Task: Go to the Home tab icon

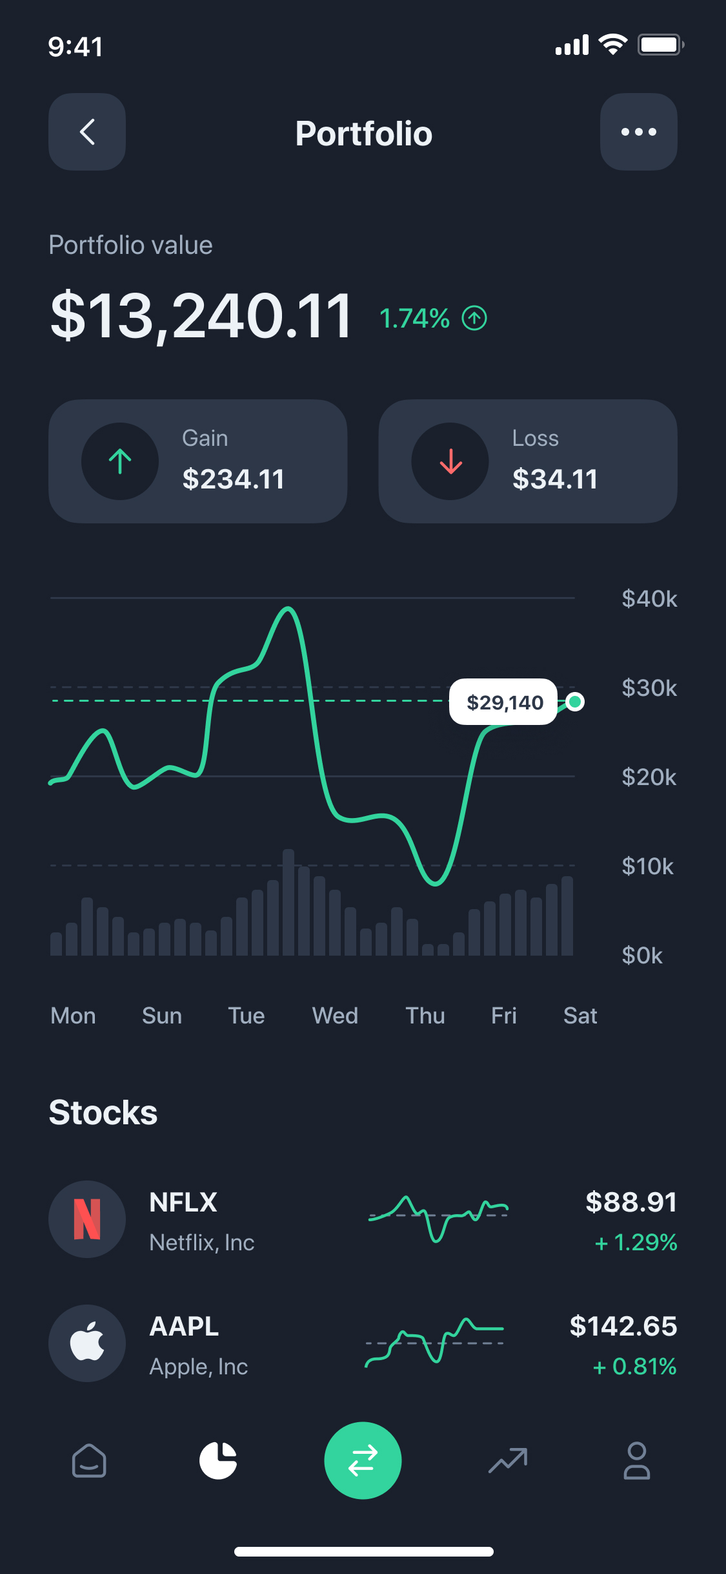Action: [89, 1460]
